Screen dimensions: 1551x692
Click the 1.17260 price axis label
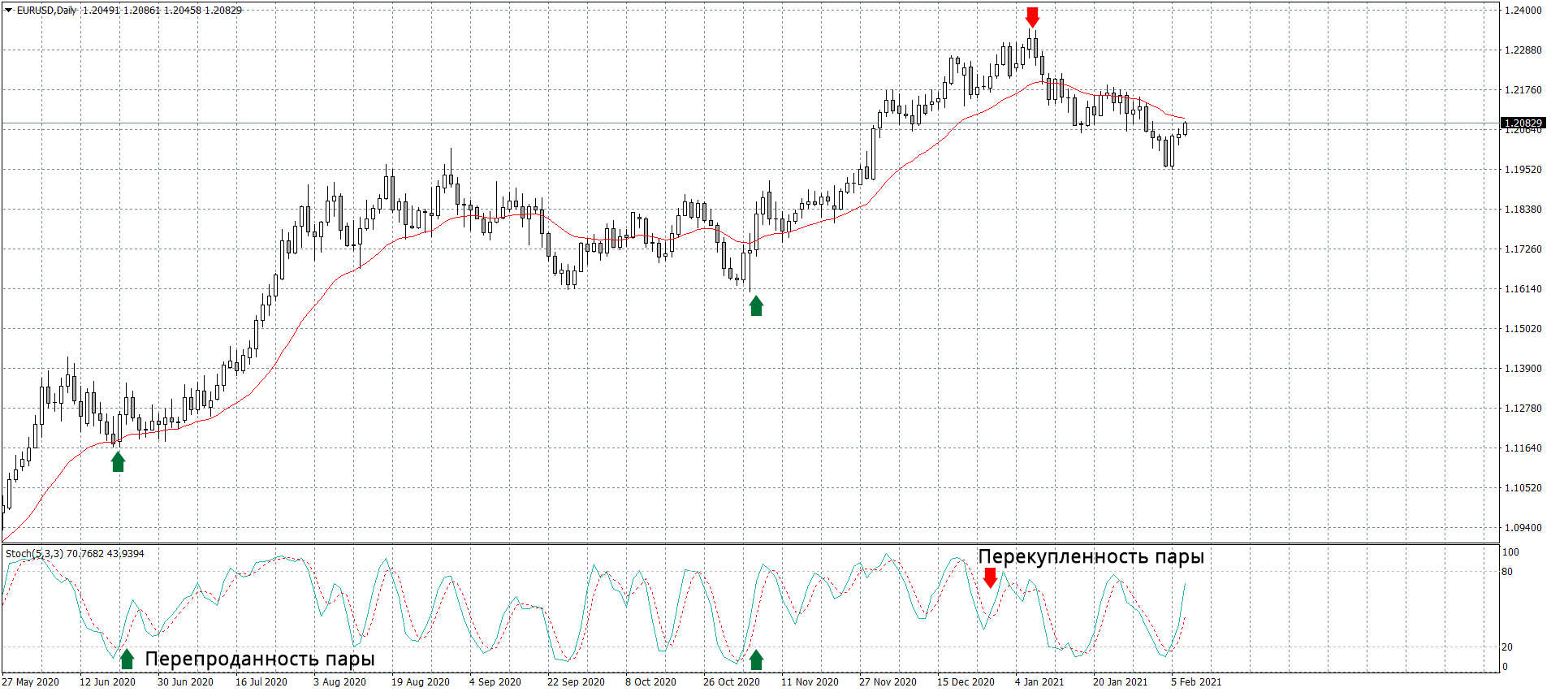click(x=1523, y=249)
